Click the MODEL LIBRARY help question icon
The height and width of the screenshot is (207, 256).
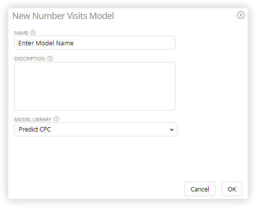pyautogui.click(x=56, y=119)
